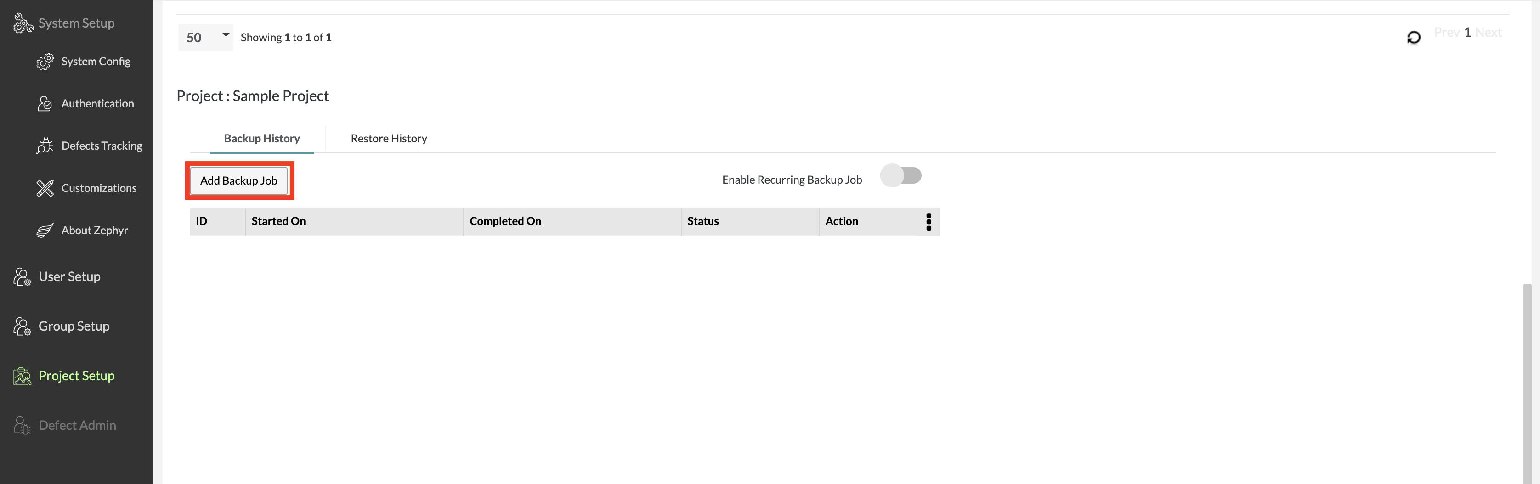The image size is (1540, 484).
Task: Go to Project Setup in the sidebar
Action: [76, 376]
